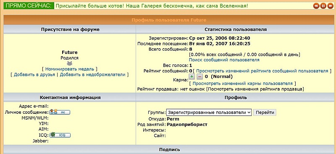Click the Перейти button

click(x=265, y=112)
